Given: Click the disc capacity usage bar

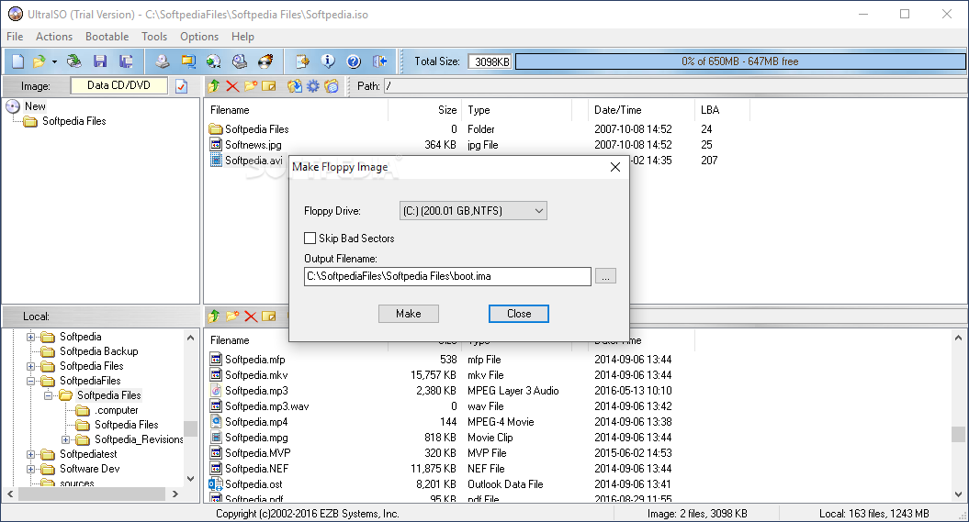Looking at the screenshot, I should pyautogui.click(x=739, y=61).
